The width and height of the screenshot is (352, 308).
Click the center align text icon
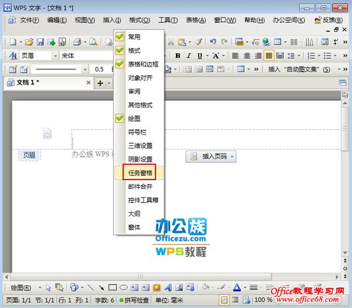246,56
